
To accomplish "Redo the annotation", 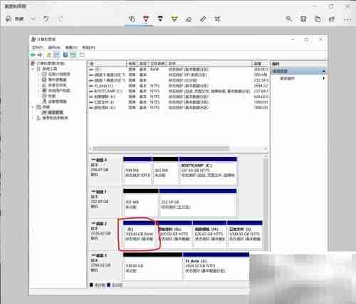I will tap(61, 19).
